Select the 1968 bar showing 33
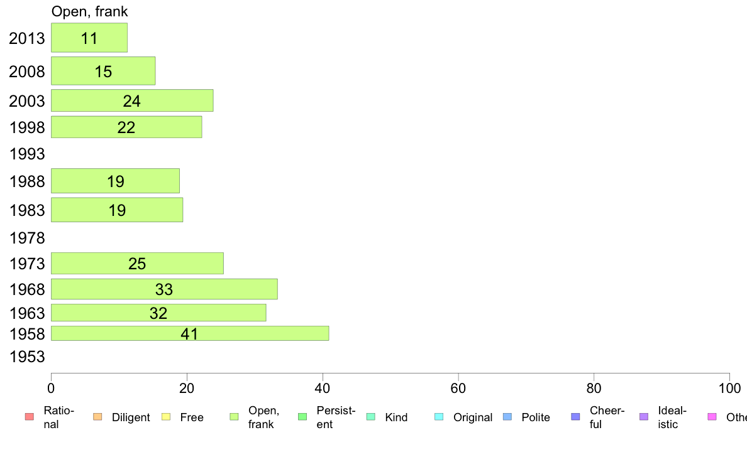This screenshot has width=747, height=462. pyautogui.click(x=164, y=289)
